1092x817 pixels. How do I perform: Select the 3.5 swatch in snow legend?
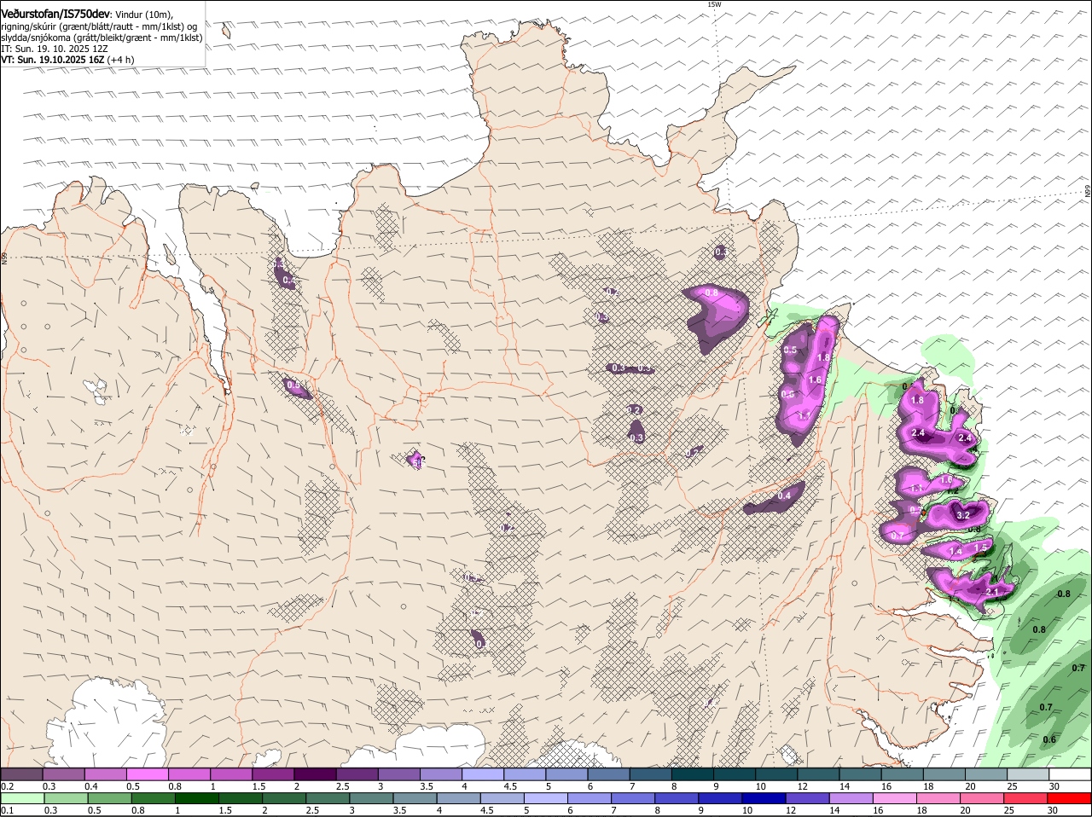click(x=441, y=774)
